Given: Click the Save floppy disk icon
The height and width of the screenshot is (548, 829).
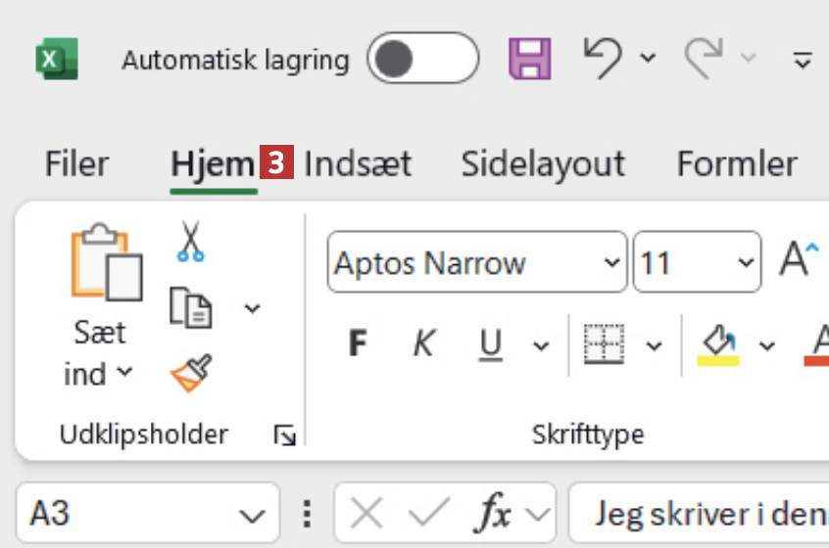Looking at the screenshot, I should click(530, 58).
